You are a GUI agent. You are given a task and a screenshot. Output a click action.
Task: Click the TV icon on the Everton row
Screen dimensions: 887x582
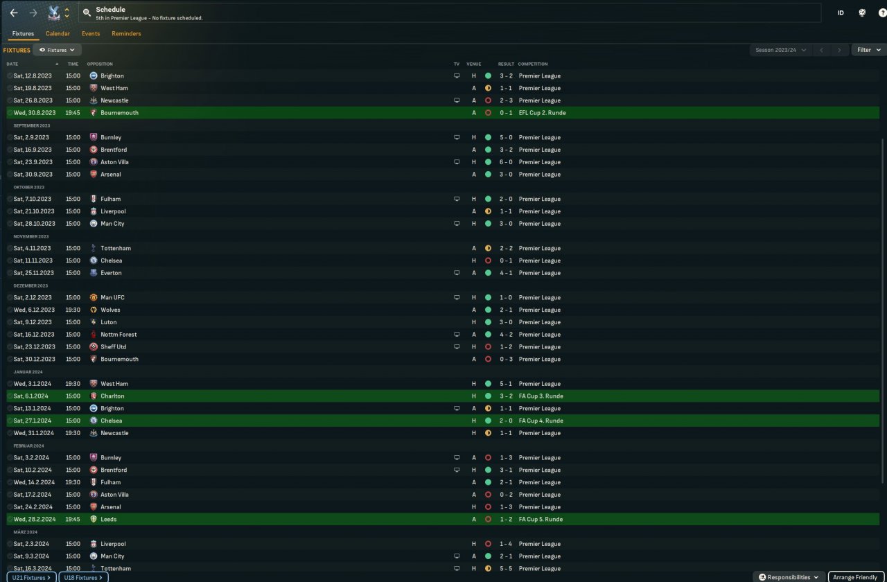pyautogui.click(x=457, y=273)
